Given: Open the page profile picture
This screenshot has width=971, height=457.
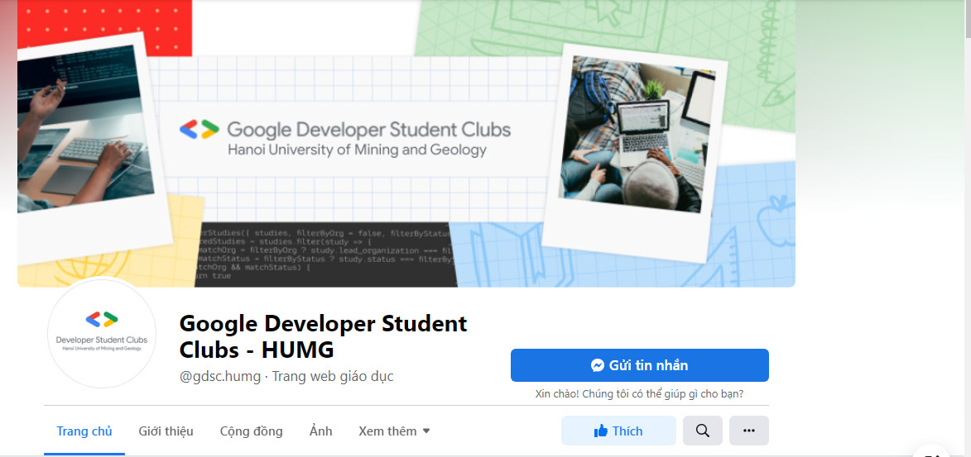Looking at the screenshot, I should (102, 334).
